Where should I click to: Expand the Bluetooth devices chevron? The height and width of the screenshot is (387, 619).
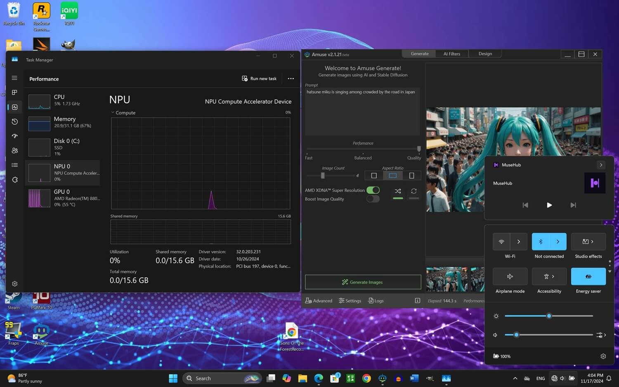pyautogui.click(x=558, y=242)
